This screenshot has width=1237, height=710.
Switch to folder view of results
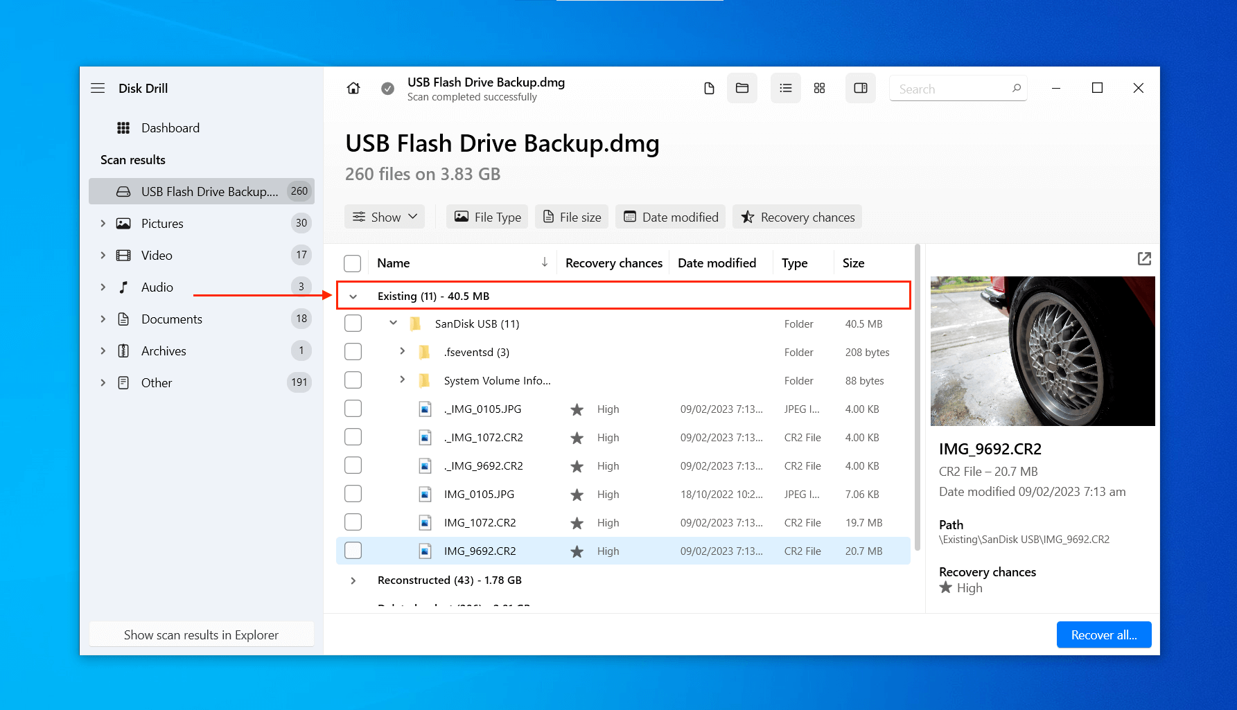(x=742, y=88)
